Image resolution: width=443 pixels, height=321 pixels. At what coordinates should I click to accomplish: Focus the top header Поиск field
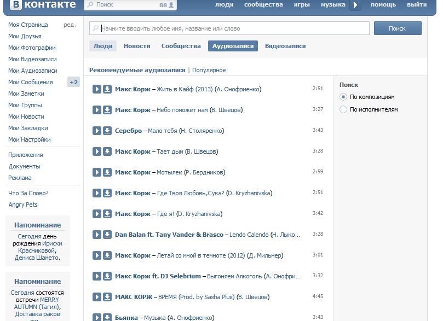click(x=130, y=5)
